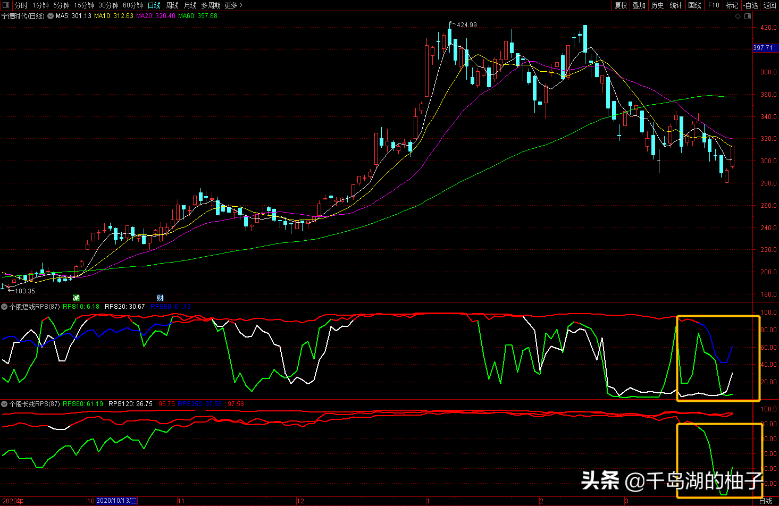The image size is (779, 506).
Task: Click RPS250 value in long-term panel
Action: pyautogui.click(x=200, y=404)
